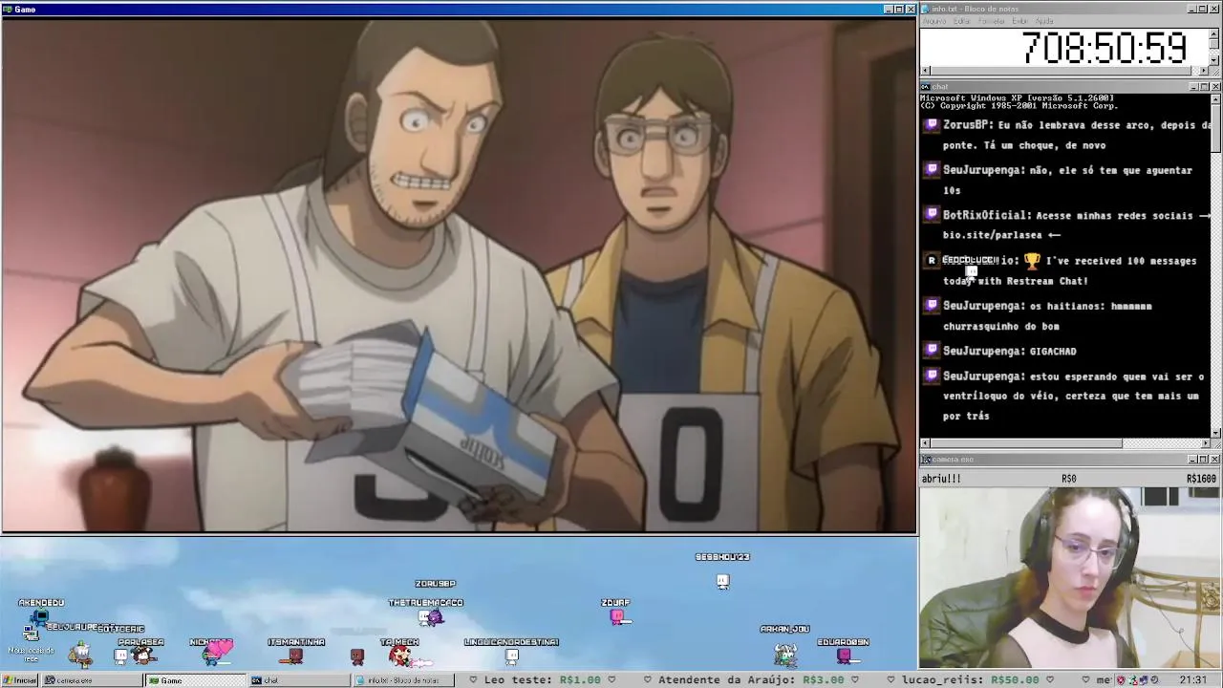
Task: Click the info.txt Notepad title icon
Action: click(x=926, y=9)
